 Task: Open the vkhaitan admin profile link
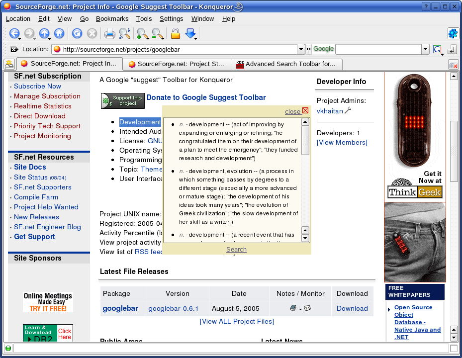(330, 111)
